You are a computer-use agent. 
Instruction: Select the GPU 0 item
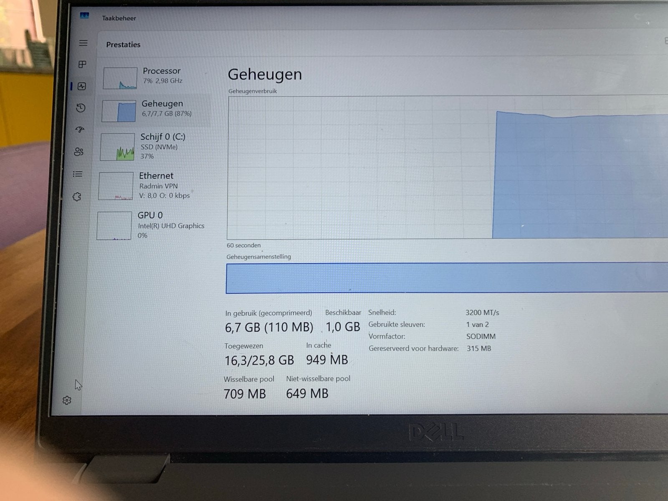point(152,225)
